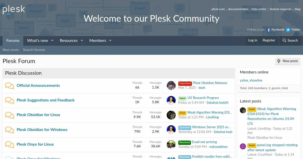Open the What's new menu item

38,41
